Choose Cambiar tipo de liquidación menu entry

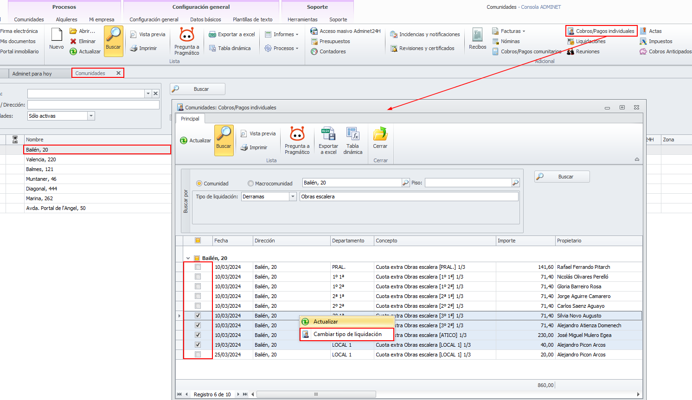click(x=347, y=334)
